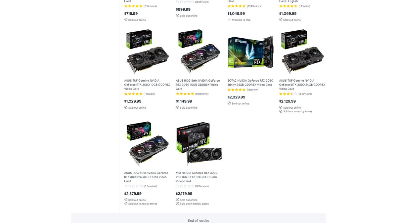Image resolution: width=397 pixels, height=223 pixels.
Task: Open MSI RTX 3090 VENTUS 3X product image
Action: 199,144
